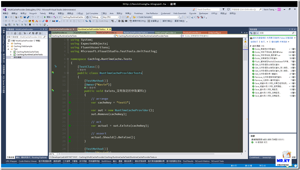Click the notifications speech bubble icon
The image size is (300, 170).
coord(228,9)
